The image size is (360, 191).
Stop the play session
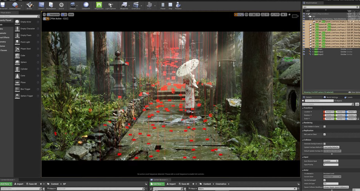pos(170,5)
